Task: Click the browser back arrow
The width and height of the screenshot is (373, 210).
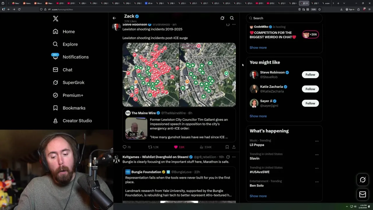Action: coord(9,9)
